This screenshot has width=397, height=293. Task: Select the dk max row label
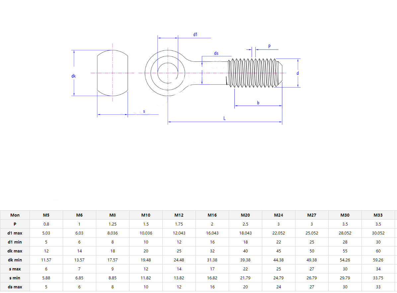15,251
